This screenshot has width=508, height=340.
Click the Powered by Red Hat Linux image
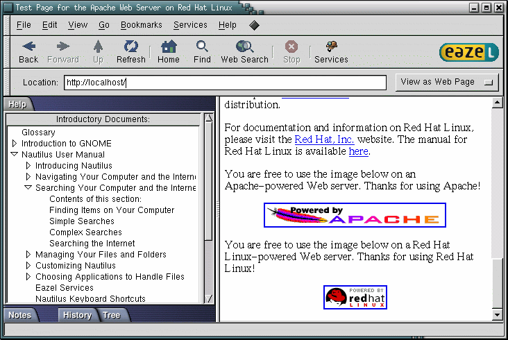click(x=355, y=297)
